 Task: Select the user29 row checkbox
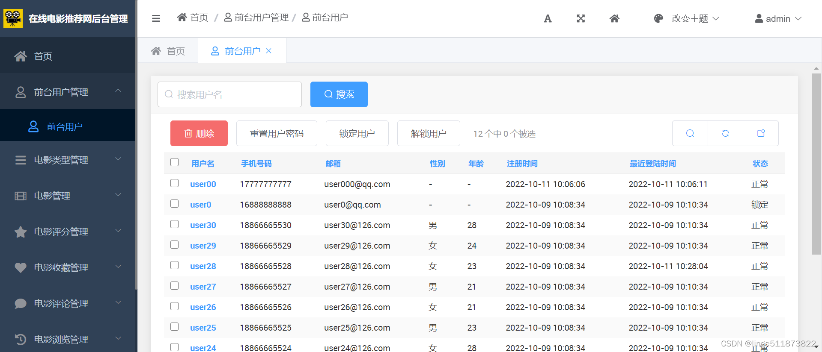point(174,245)
